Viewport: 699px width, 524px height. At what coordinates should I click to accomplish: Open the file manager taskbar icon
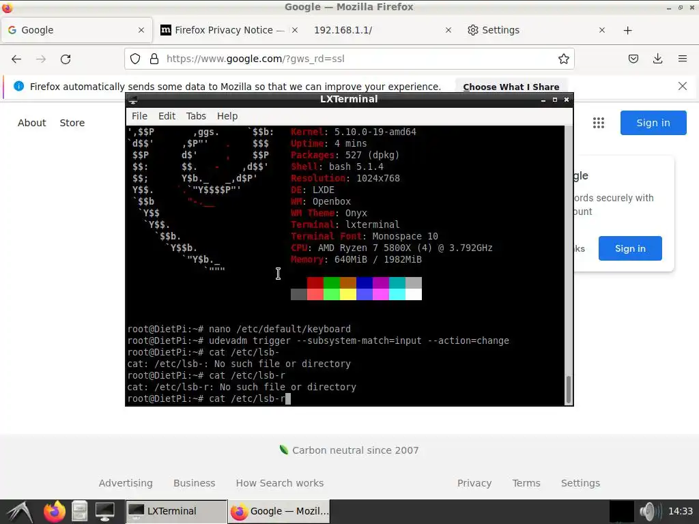tap(79, 511)
